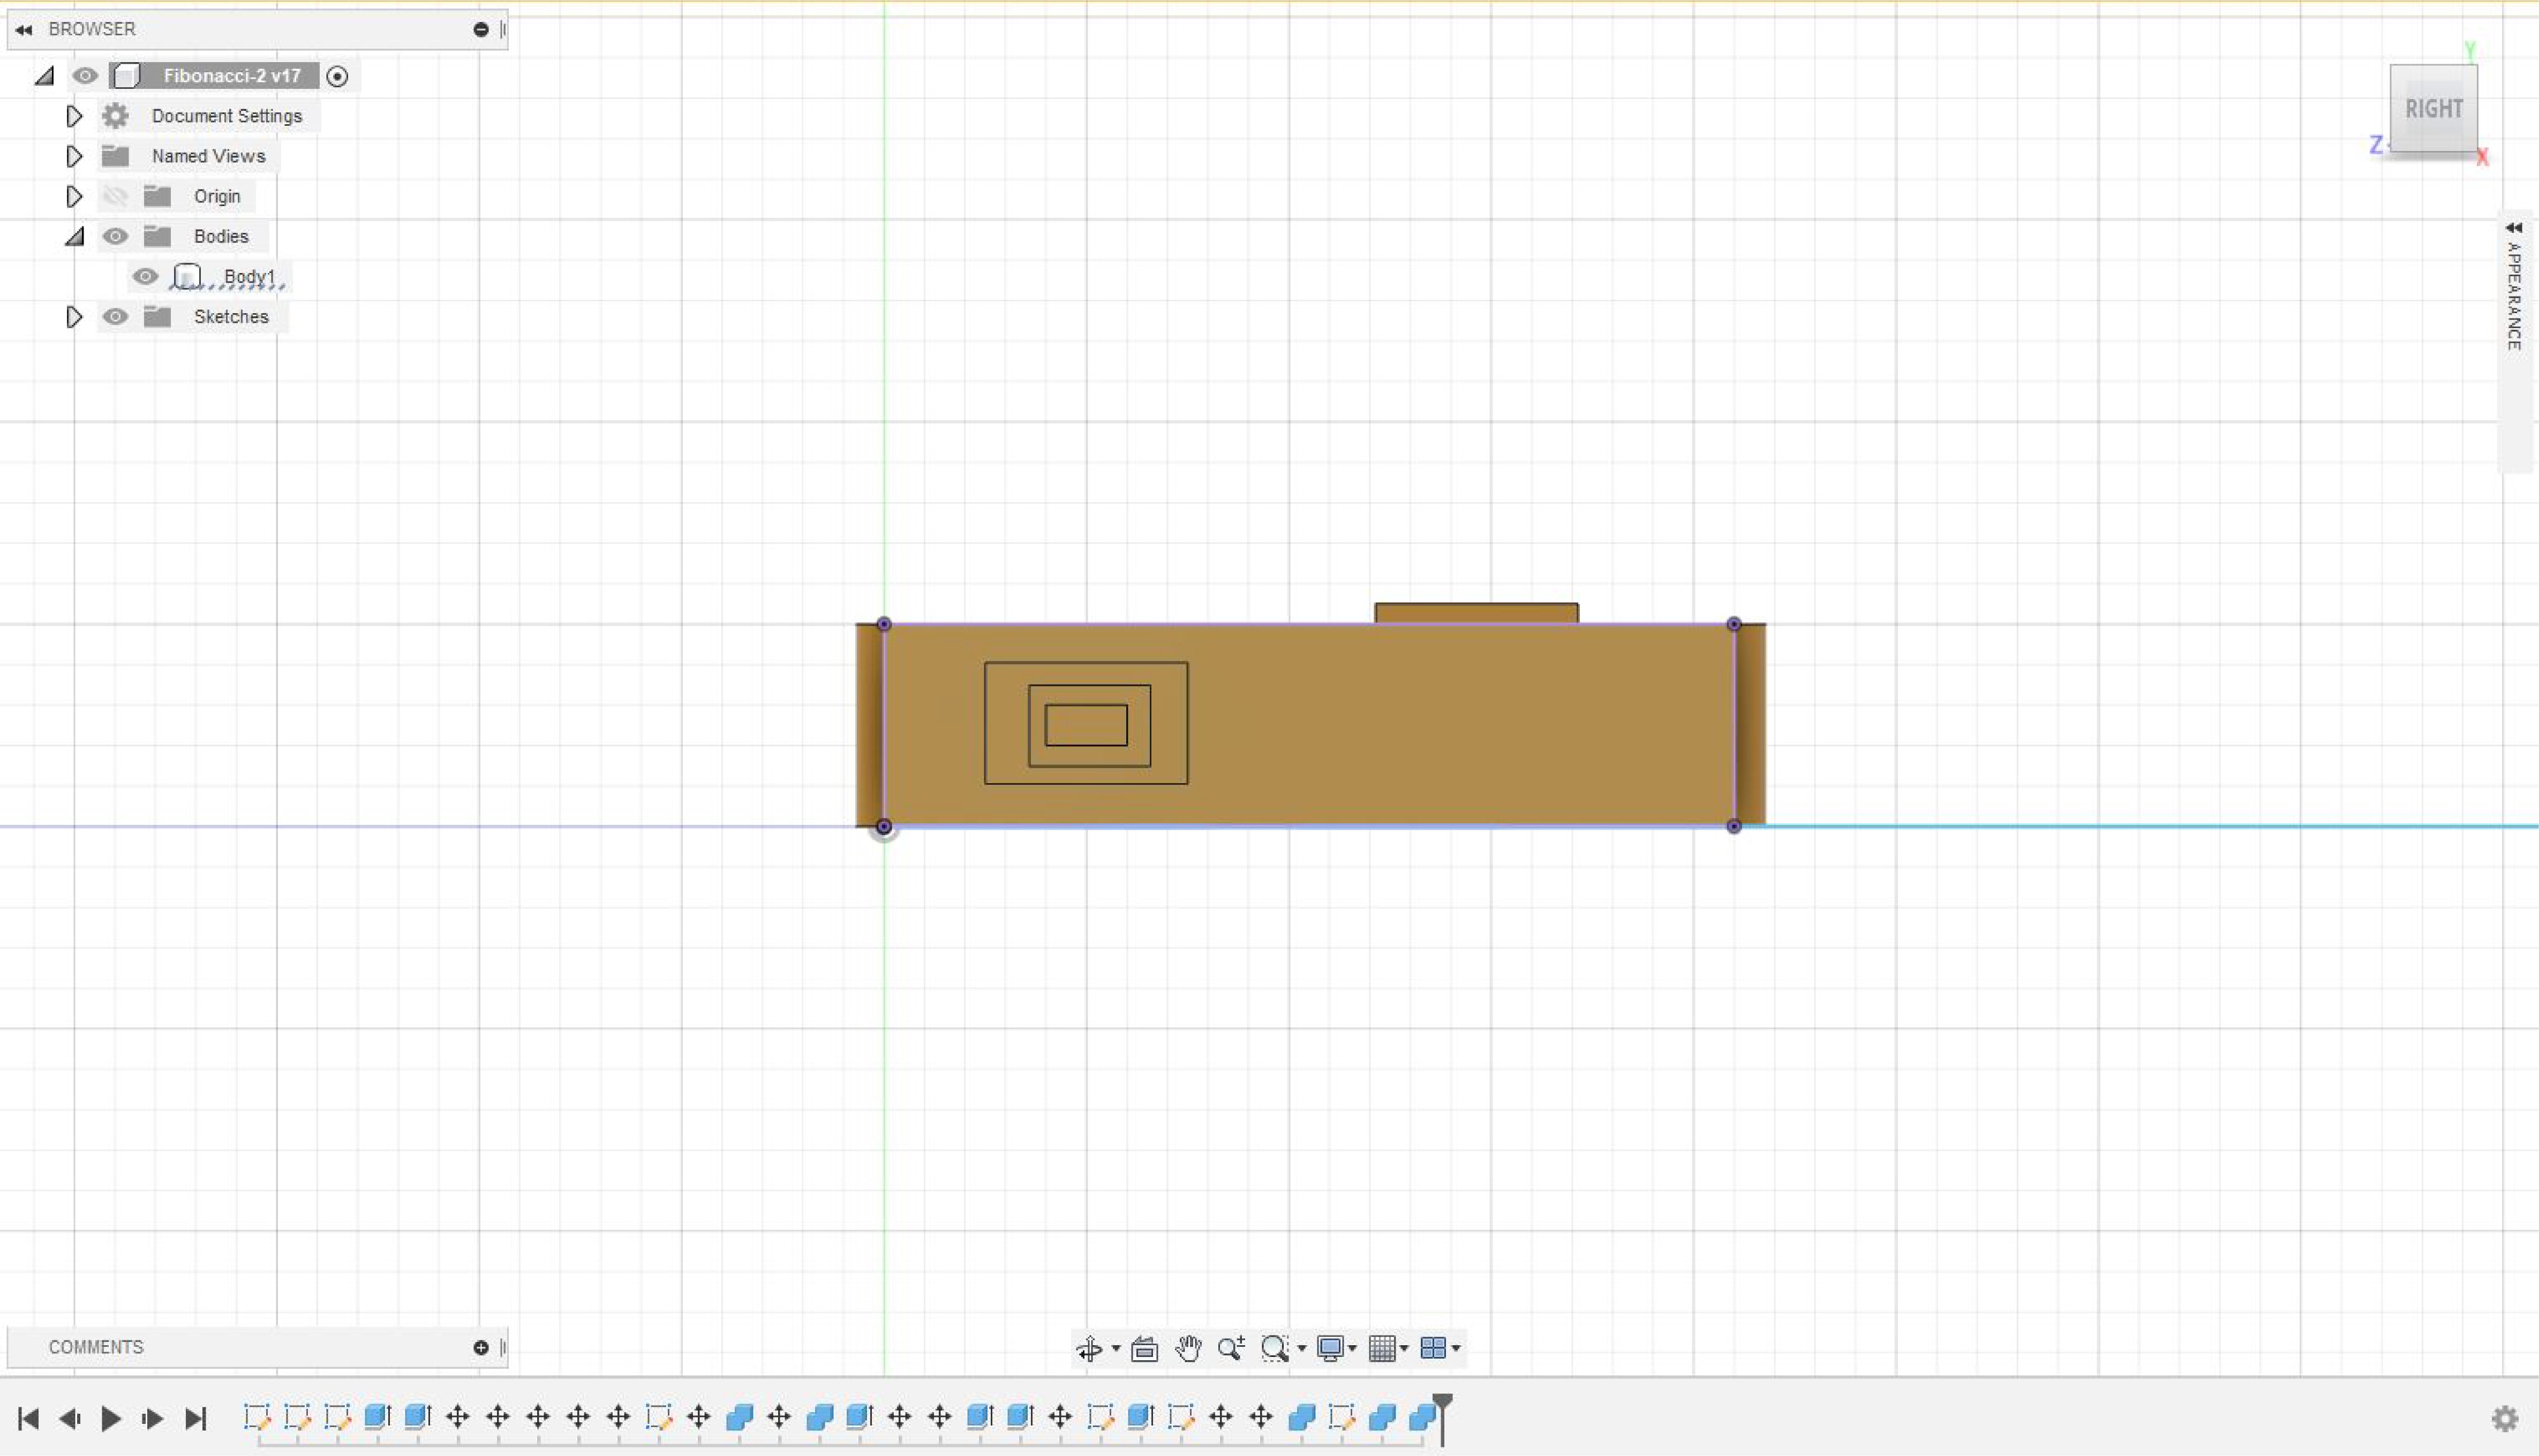Hide Body1 using its eye icon

coord(145,277)
